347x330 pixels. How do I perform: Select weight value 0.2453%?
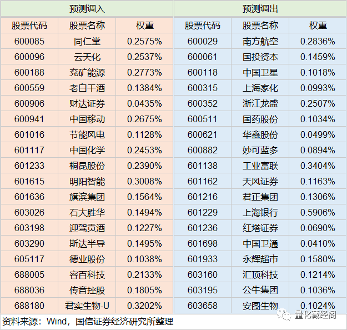144,150
